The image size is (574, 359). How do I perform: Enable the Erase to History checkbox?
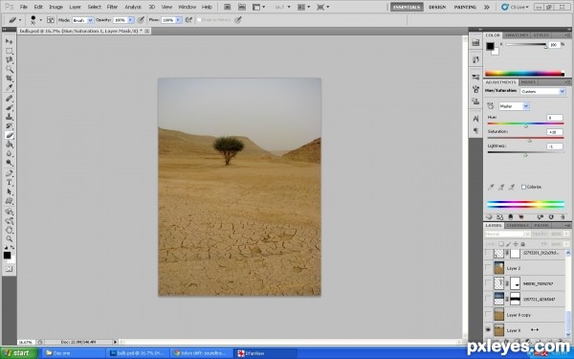pos(199,20)
